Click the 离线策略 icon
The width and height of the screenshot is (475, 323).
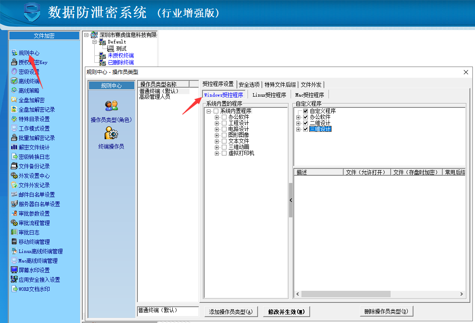[x=14, y=90]
